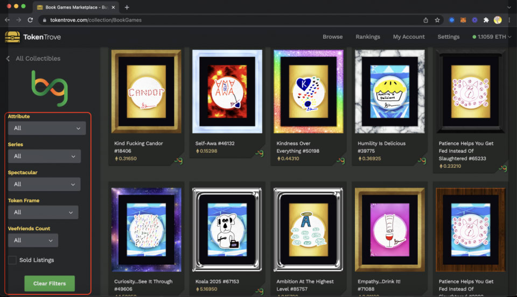
Task: Enable the Sold Listings checkbox
Action: 12,260
